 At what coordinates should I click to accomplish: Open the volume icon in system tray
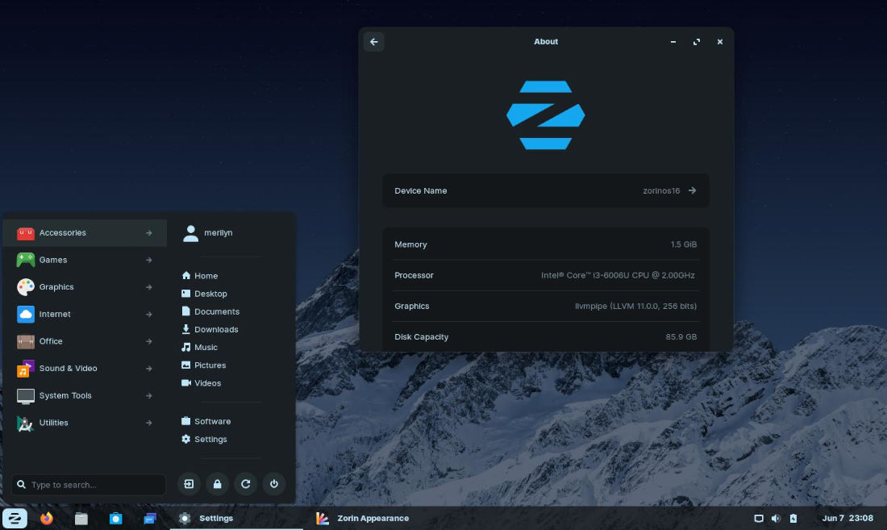(x=776, y=518)
